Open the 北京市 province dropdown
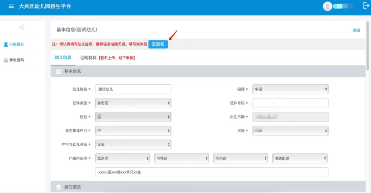The image size is (371, 193). tap(123, 158)
